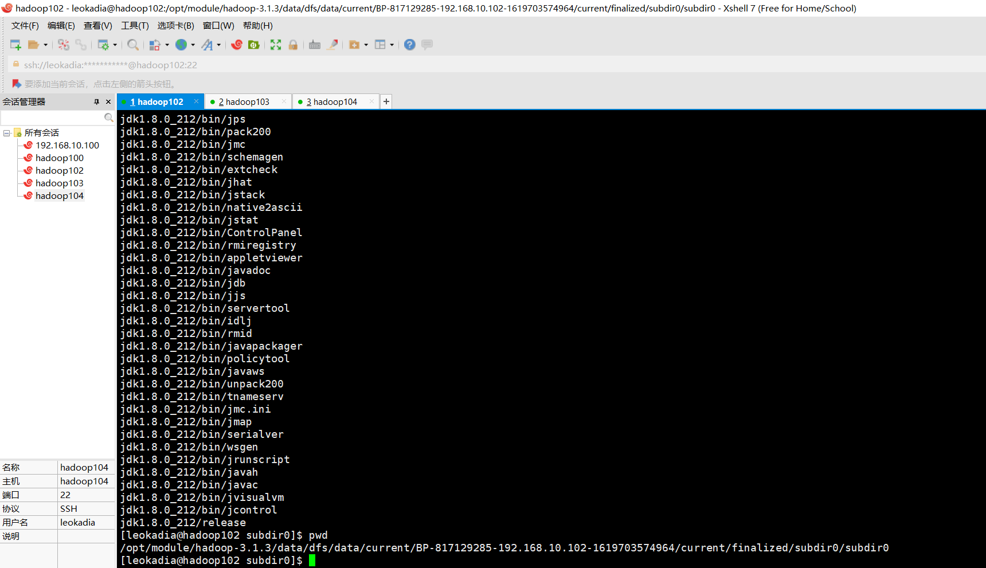Open the 编辑(E) menu
986x568 pixels.
pos(61,26)
